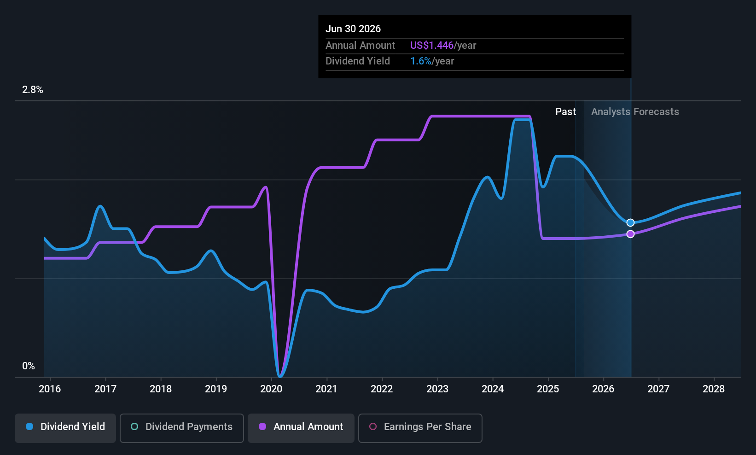Screen dimensions: 756x455
Task: Click the 2017 x-axis label
Action: click(x=105, y=389)
